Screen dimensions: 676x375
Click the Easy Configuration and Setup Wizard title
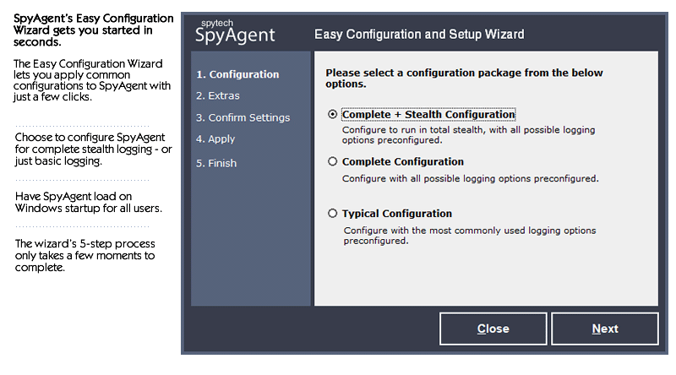tap(419, 34)
